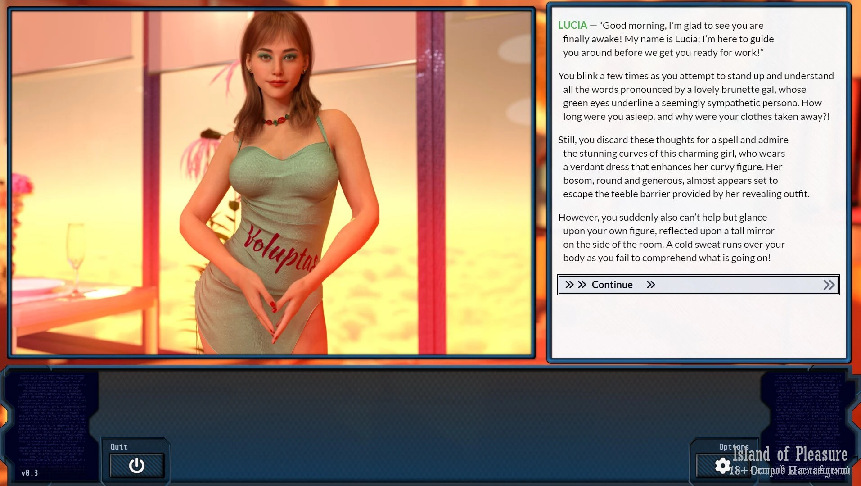Click the paragraph starting 'You blink a few times'

pos(695,96)
